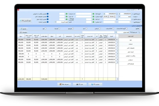Click the green plus beside گروه شخص
Viewport: 159px width, 106px height.
pyautogui.click(x=93, y=16)
